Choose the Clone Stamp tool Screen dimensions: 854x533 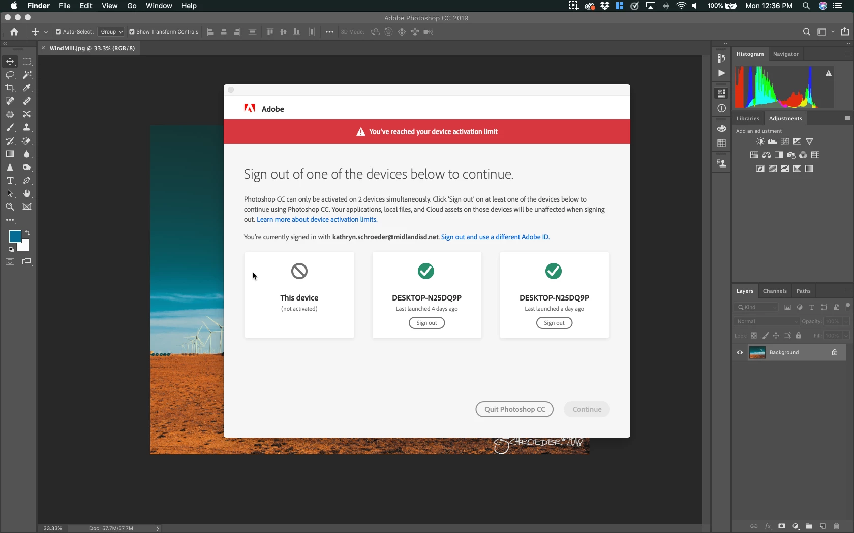point(27,127)
